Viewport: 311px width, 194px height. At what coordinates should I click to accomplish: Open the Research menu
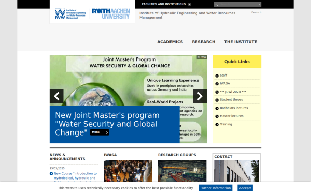204,42
